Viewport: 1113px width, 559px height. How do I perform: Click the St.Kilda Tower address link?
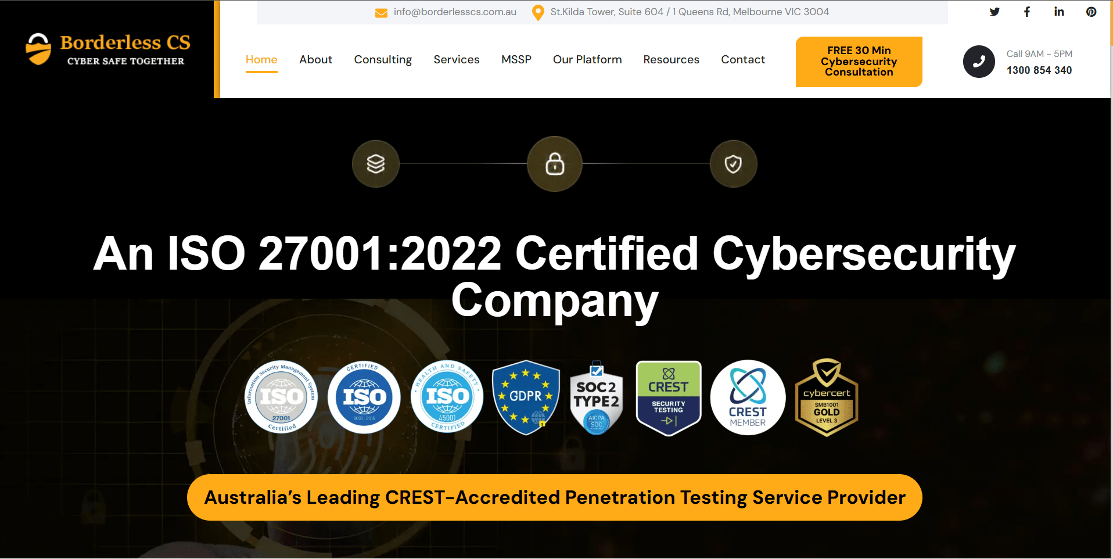pos(690,12)
